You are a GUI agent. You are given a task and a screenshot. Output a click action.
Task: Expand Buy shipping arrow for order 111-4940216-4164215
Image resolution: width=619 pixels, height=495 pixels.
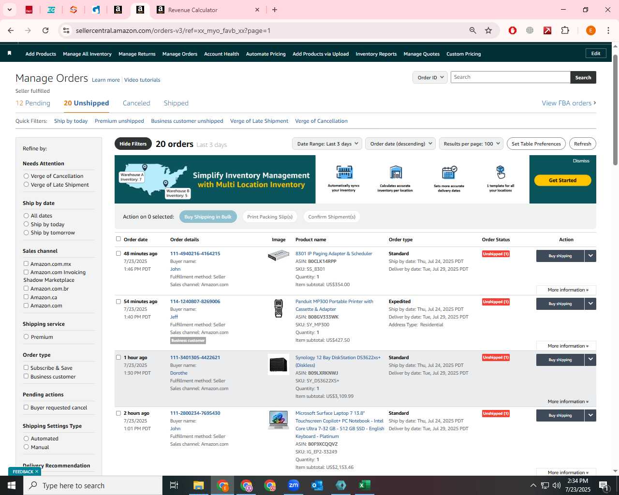click(590, 256)
